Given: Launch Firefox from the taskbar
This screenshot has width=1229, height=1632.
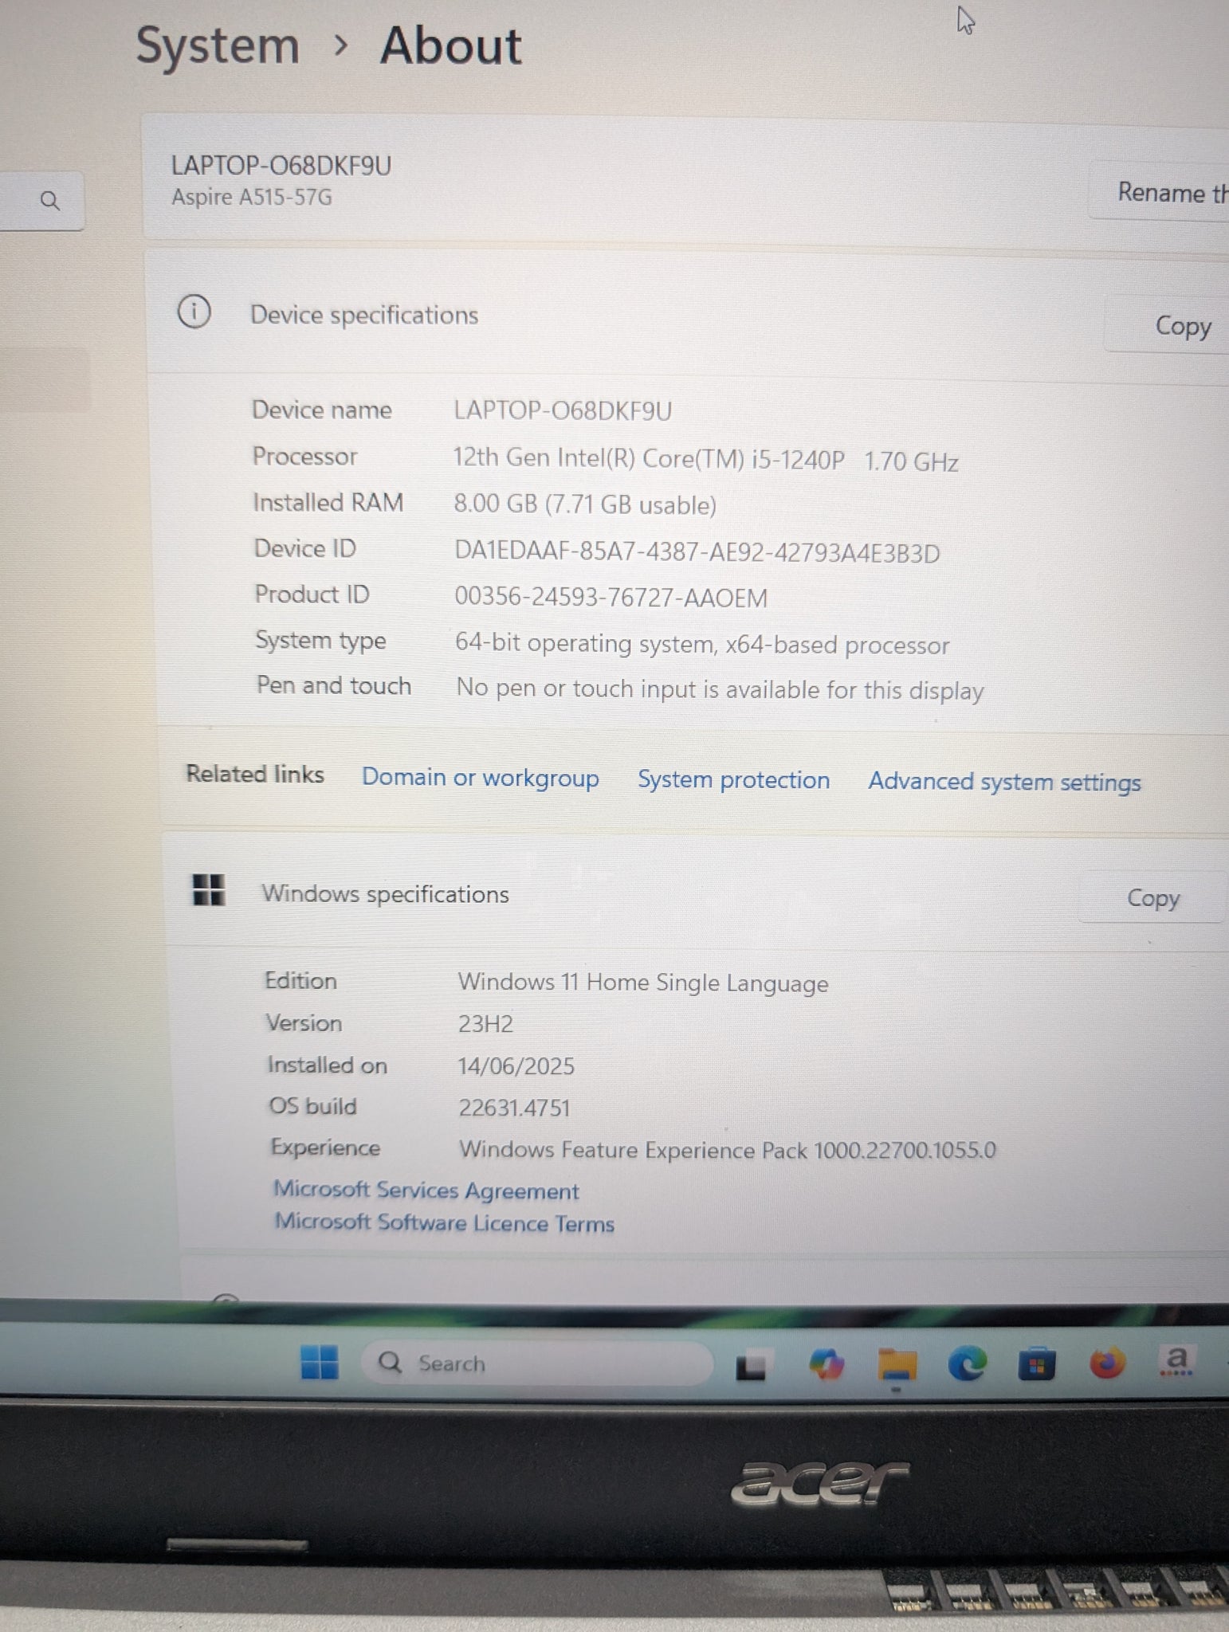Looking at the screenshot, I should tap(1106, 1363).
